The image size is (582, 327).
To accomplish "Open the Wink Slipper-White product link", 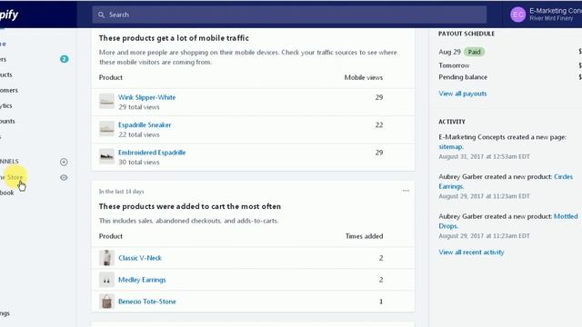I will tap(147, 97).
